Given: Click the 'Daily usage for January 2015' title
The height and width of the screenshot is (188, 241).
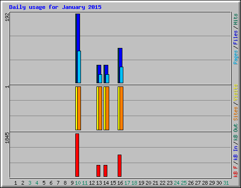Looking at the screenshot, I should [x=55, y=7].
